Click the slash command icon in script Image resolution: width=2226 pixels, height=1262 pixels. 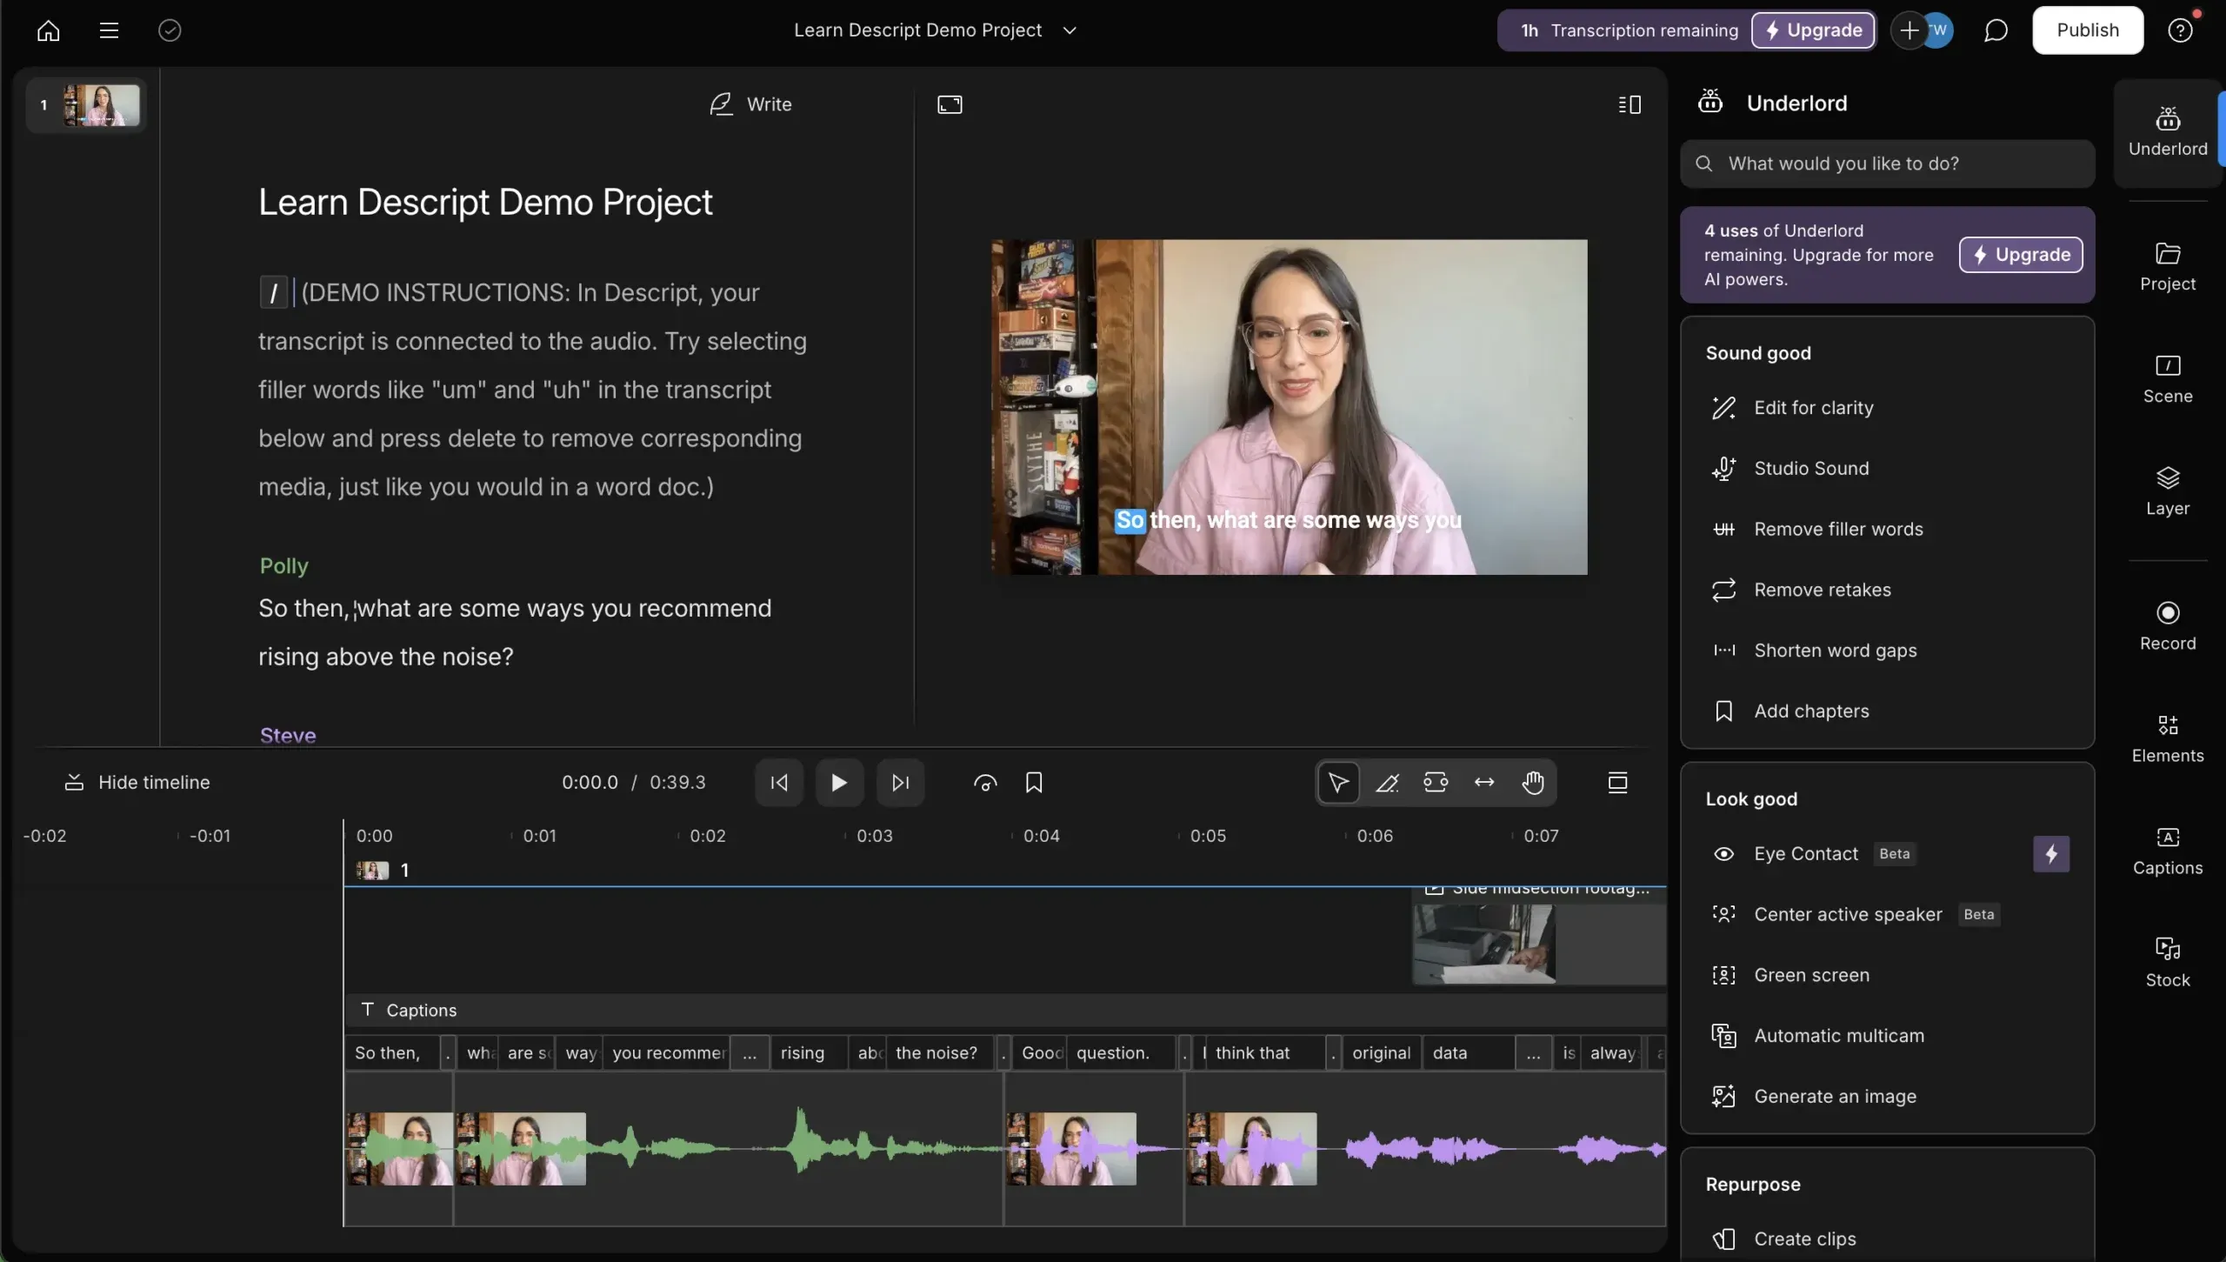274,292
